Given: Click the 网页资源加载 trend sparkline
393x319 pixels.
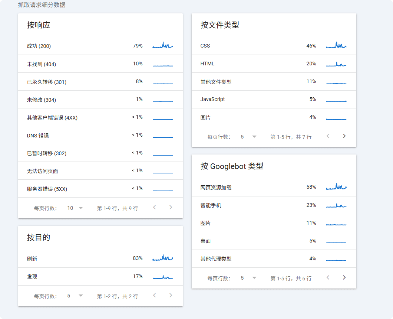Looking at the screenshot, I should click(336, 186).
